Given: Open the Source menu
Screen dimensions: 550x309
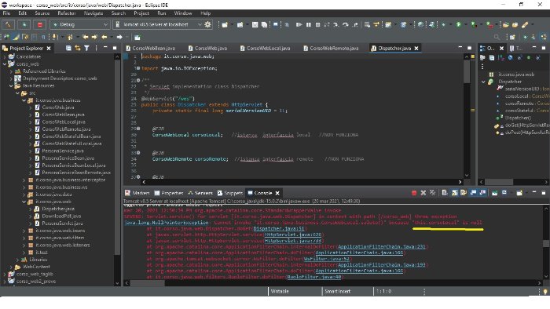Looking at the screenshot, I should [42, 13].
